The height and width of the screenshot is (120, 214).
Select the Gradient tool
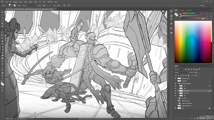2,50
